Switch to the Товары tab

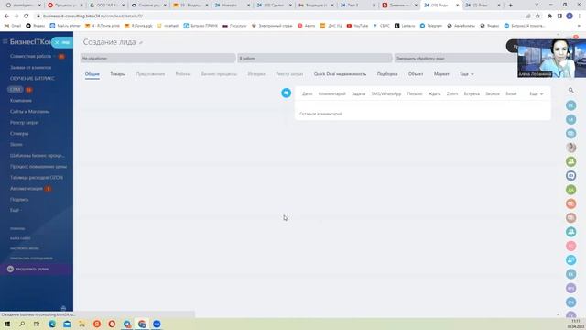118,74
